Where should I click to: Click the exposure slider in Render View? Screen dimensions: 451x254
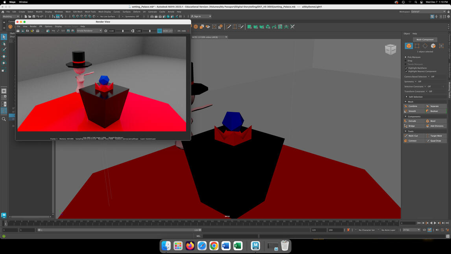coord(122,31)
